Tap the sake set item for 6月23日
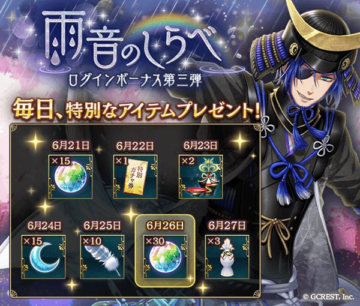The image size is (360, 306). tap(201, 176)
